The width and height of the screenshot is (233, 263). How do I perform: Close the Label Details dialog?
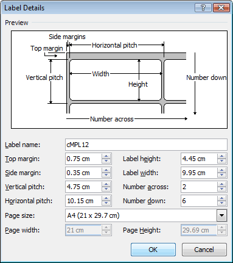[221, 8]
